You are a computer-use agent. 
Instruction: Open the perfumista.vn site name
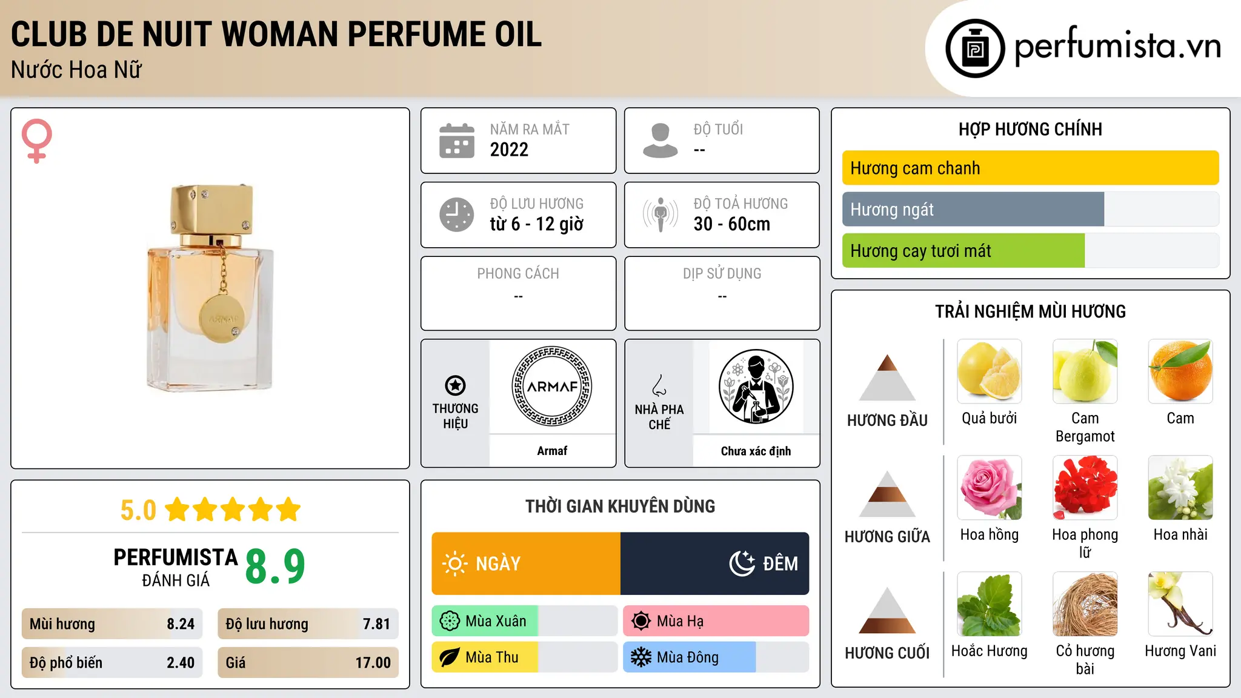click(1117, 46)
